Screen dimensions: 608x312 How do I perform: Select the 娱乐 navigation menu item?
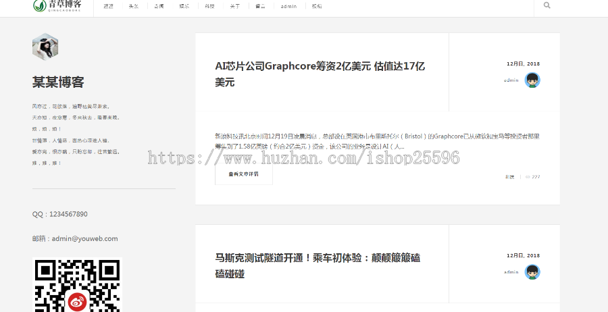pyautogui.click(x=184, y=6)
